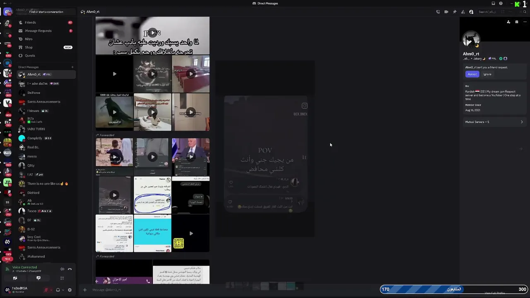Image resolution: width=530 pixels, height=298 pixels.
Task: Click Ahm0_rt name in chat header
Action: tap(93, 12)
